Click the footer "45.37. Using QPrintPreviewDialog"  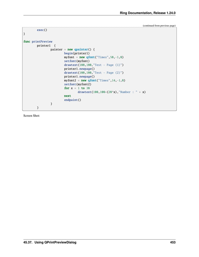pyautogui.click(x=50, y=242)
